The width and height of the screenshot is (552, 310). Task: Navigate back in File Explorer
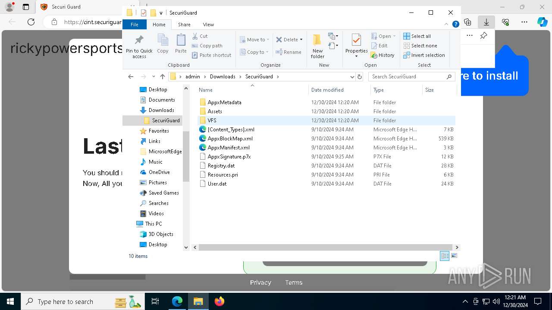(131, 77)
